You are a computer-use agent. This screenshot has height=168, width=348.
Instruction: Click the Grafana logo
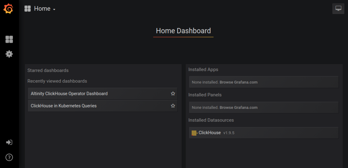(8, 9)
